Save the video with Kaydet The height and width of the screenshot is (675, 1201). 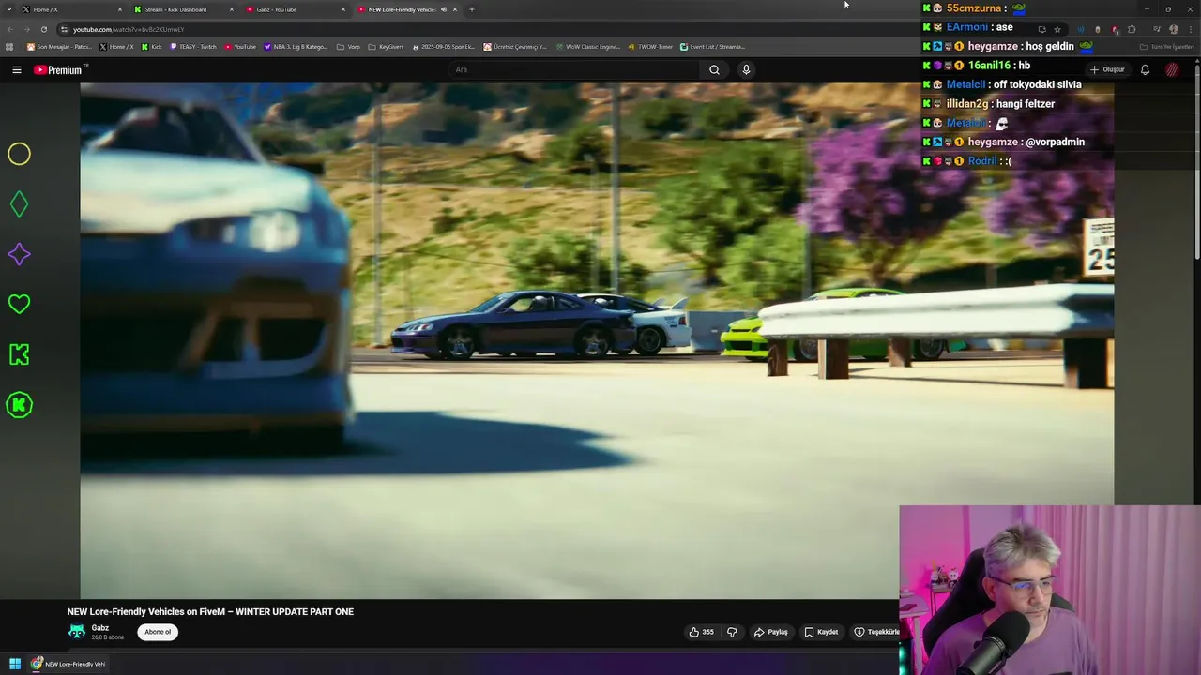(x=821, y=632)
